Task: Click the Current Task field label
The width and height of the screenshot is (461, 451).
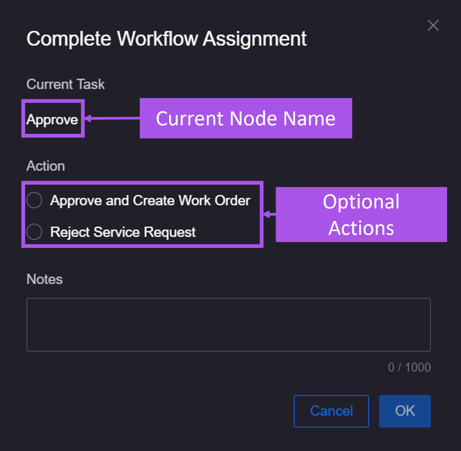Action: click(x=65, y=84)
